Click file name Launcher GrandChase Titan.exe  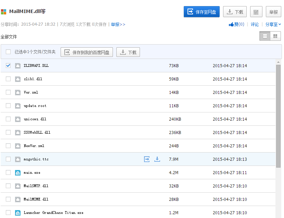(54, 213)
